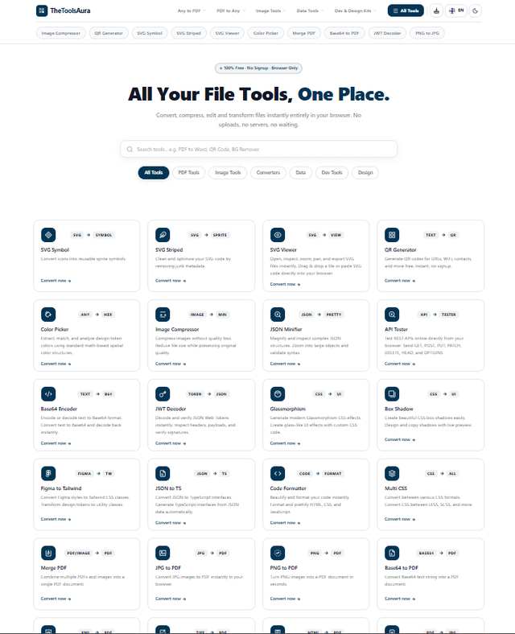Click the SVG Symbol quick link chip
This screenshot has height=634, width=515.
[x=150, y=33]
